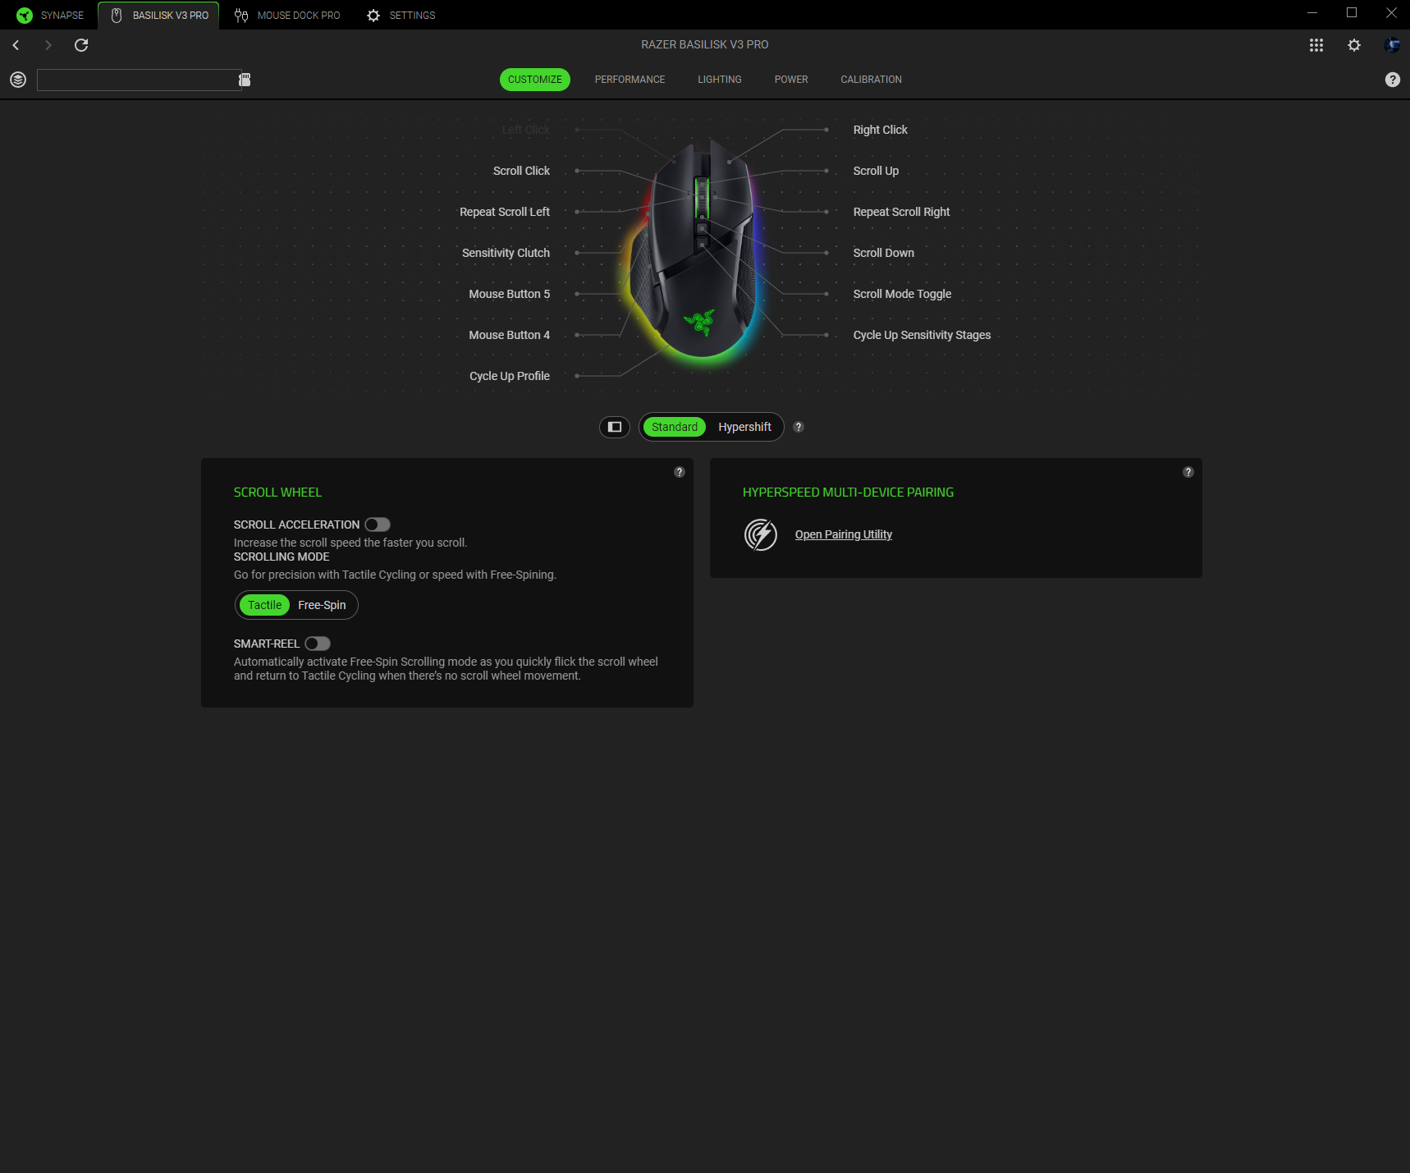Open HyperSpeed pairing panel help icon
Image resolution: width=1410 pixels, height=1173 pixels.
click(x=1188, y=472)
